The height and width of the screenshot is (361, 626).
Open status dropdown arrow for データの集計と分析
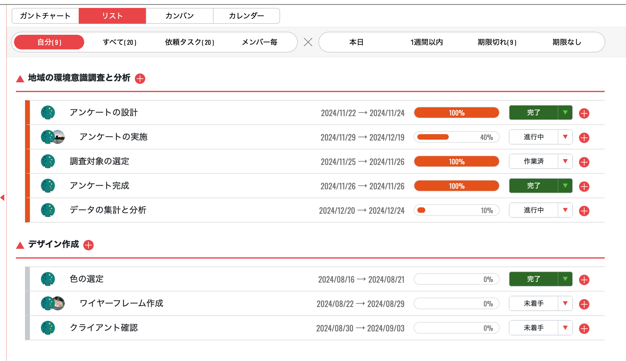click(x=565, y=210)
